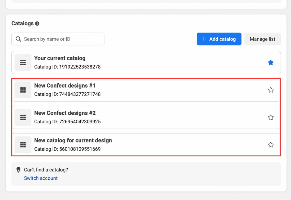This screenshot has width=291, height=200.
Task: Click grid icon of New catalog for current design
Action: coord(23,145)
